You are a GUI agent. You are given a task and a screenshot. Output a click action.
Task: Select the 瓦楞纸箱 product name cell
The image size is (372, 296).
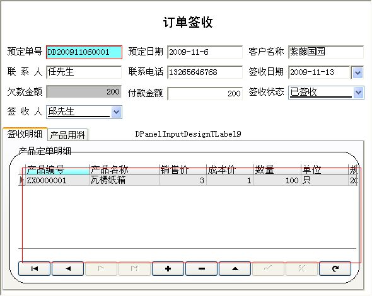point(124,180)
